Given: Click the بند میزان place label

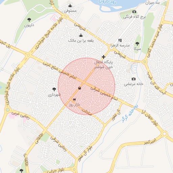Looking at the screenshot, I should click(x=152, y=3).
